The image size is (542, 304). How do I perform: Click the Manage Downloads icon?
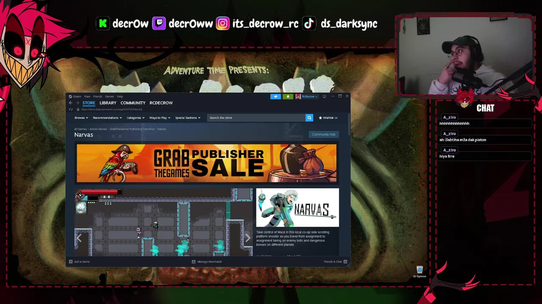tap(194, 262)
